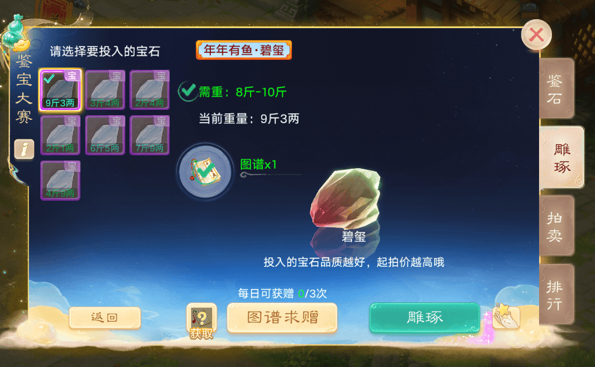Viewport: 595px width, 367px height.
Task: Click the 图谱求赠 request button
Action: 282,318
